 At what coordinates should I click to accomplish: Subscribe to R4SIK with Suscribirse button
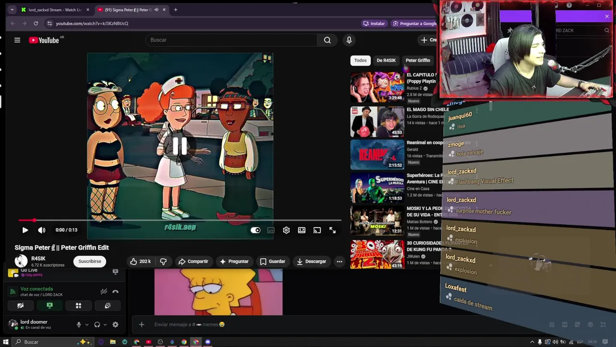[x=90, y=261]
